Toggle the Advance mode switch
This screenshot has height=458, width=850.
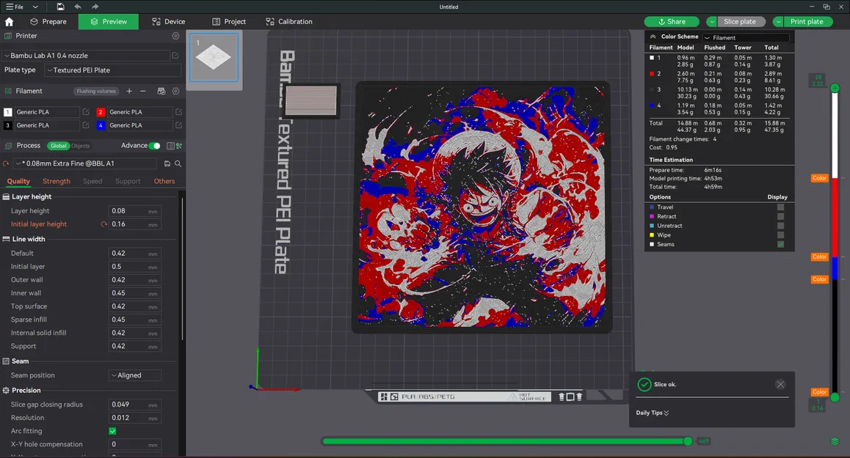[x=154, y=146]
